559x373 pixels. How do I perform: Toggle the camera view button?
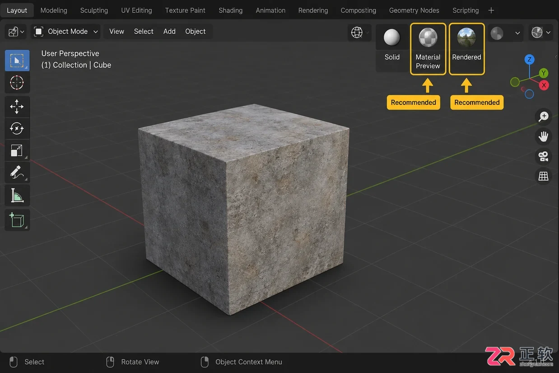click(x=544, y=156)
